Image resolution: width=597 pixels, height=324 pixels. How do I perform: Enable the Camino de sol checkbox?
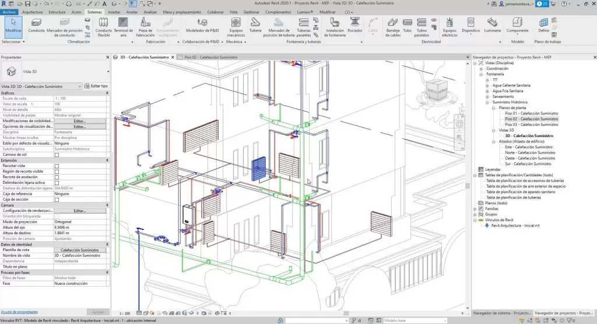click(57, 155)
